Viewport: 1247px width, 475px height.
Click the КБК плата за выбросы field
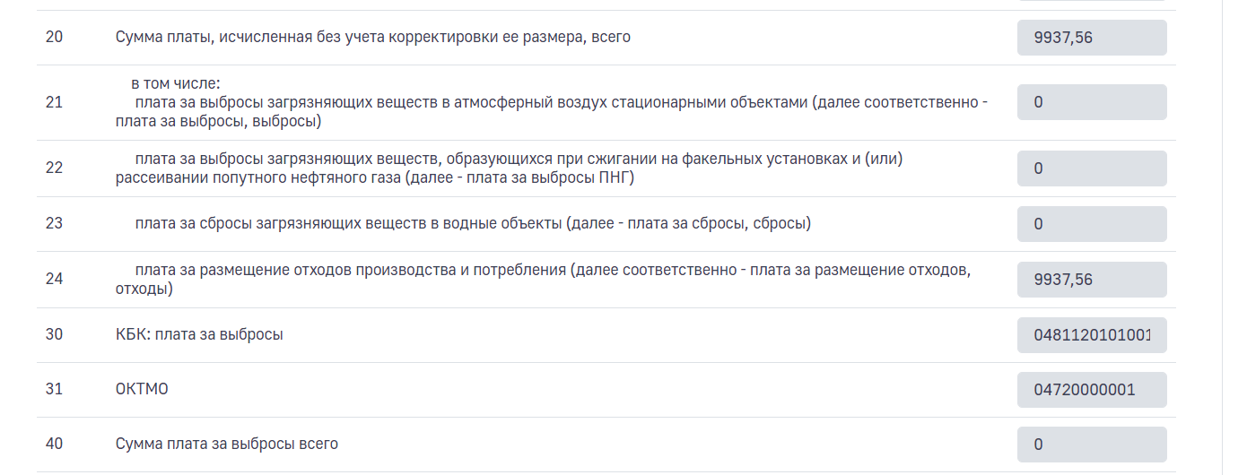[x=1091, y=335]
